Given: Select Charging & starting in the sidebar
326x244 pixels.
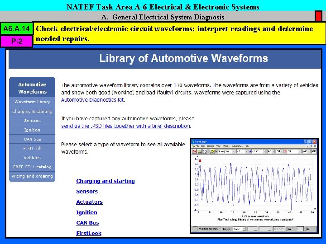Looking at the screenshot, I should [32, 111].
